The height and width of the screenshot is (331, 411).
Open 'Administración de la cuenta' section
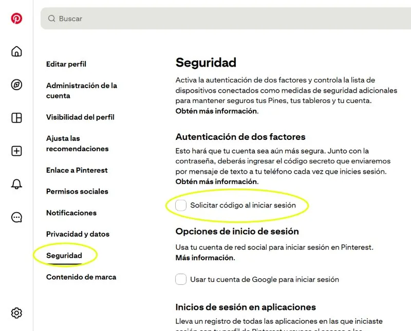coord(81,91)
